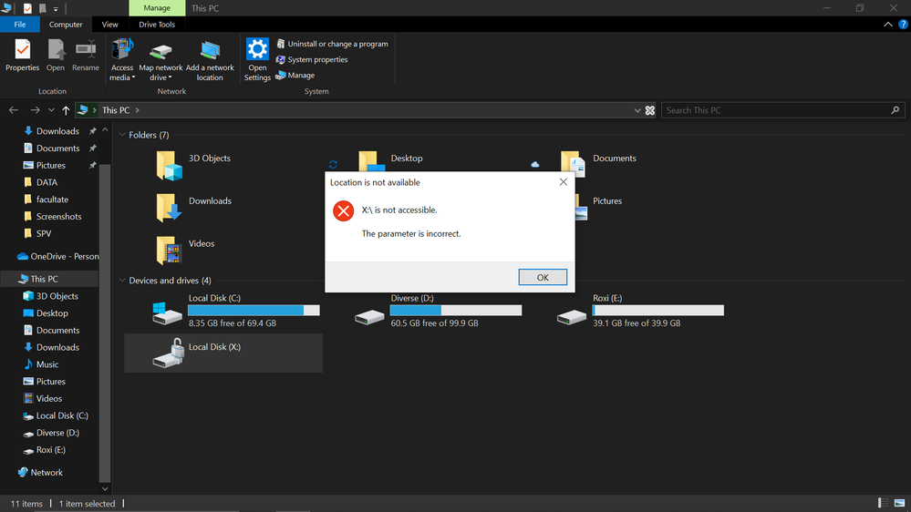This screenshot has height=512, width=911.
Task: Select the 3D Objects folder icon
Action: pyautogui.click(x=169, y=166)
